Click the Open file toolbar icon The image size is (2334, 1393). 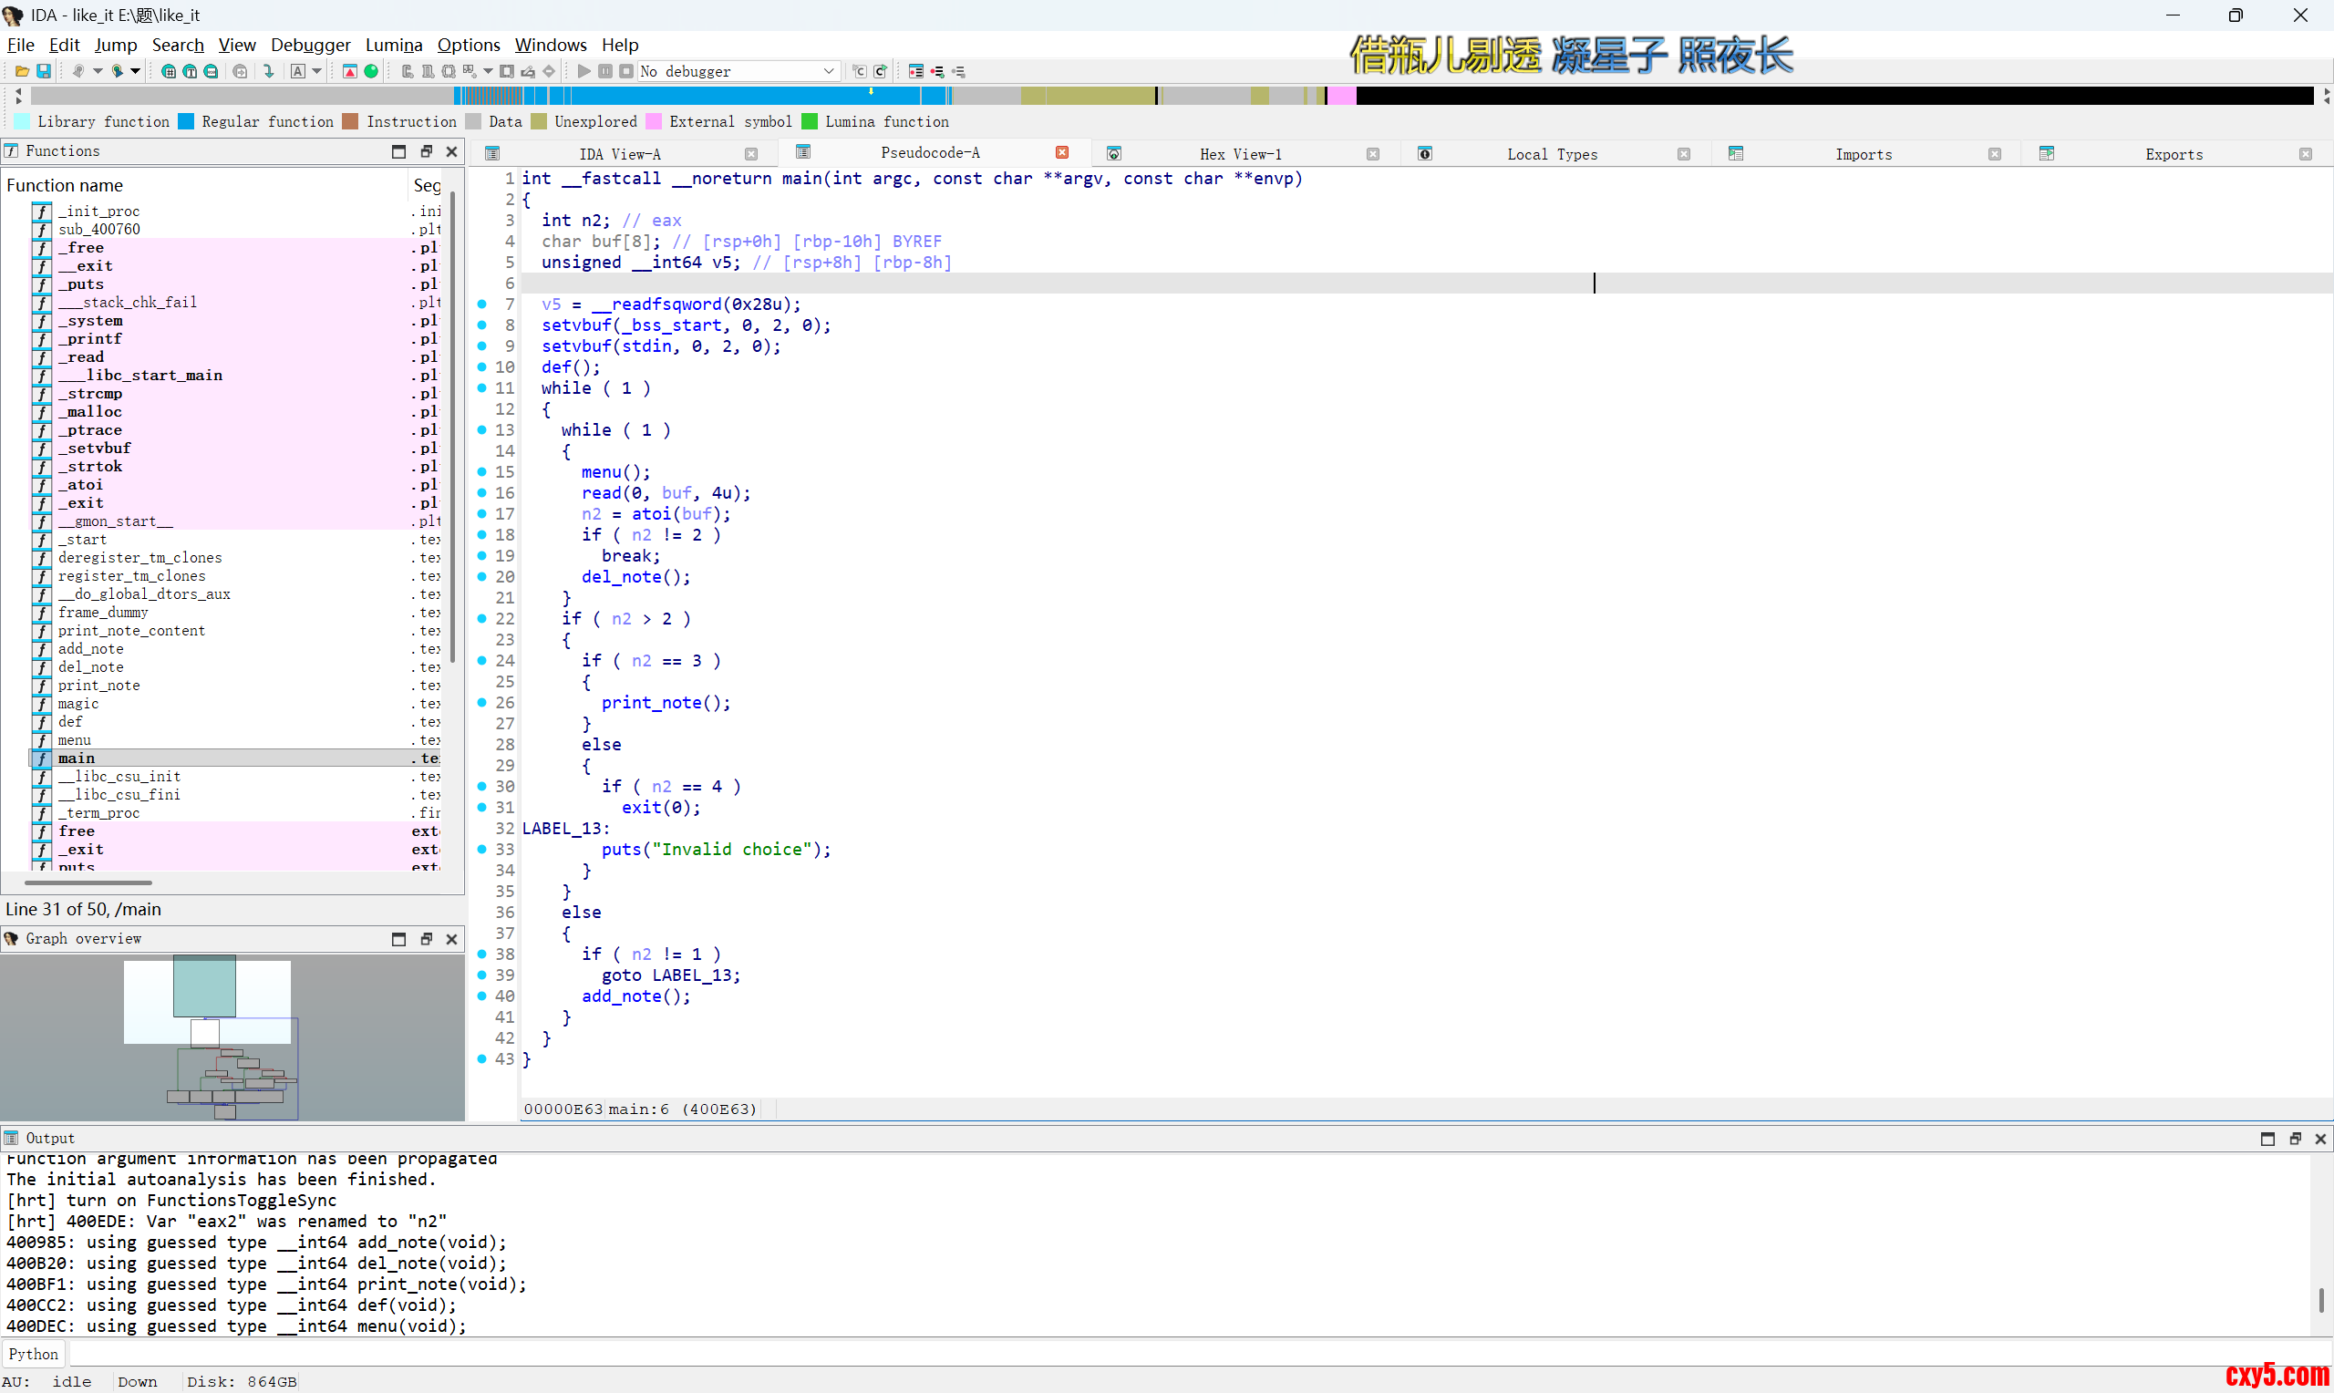pos(22,71)
